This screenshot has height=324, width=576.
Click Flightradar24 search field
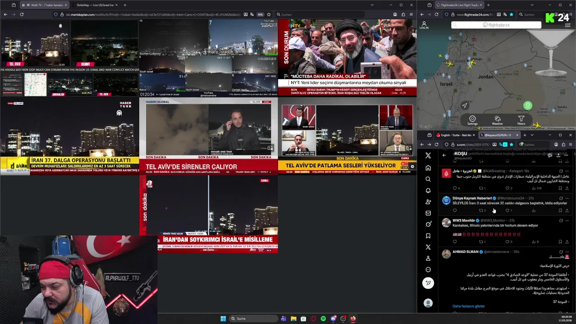(x=496, y=25)
